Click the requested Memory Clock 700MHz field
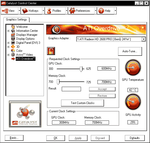The height and width of the screenshot is (143, 150). (106, 82)
